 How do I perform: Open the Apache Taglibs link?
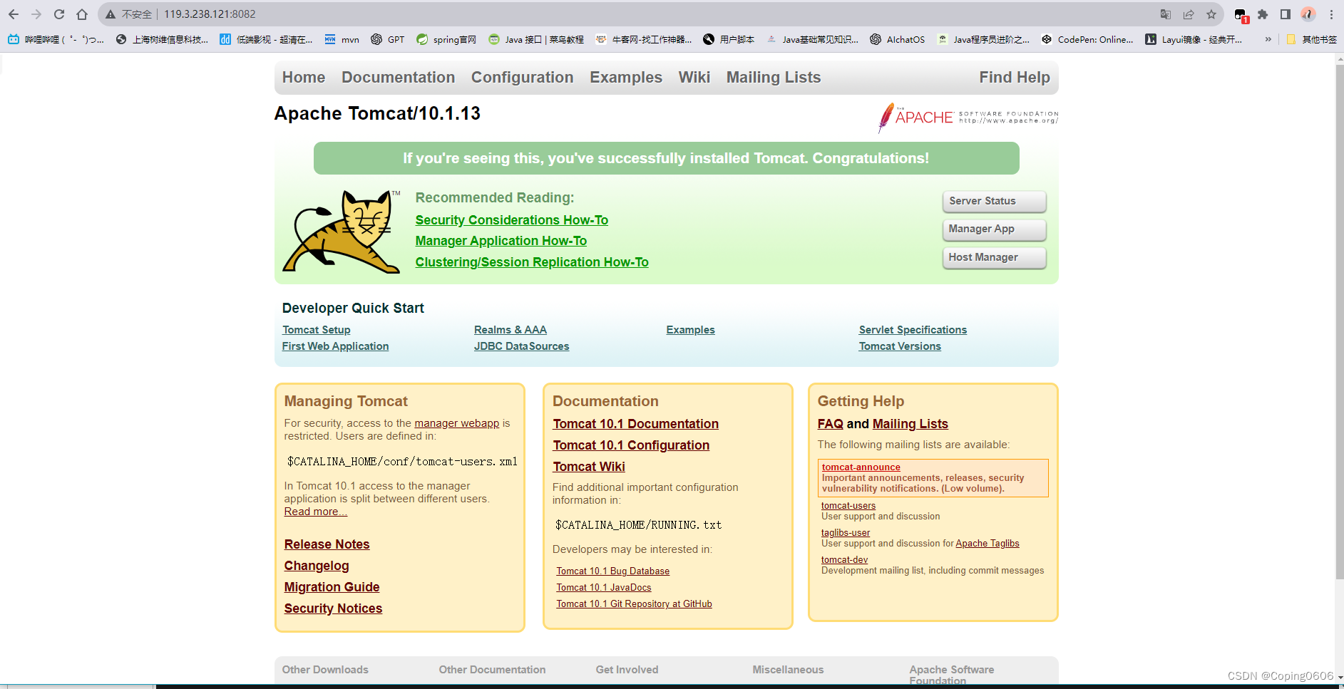coord(988,544)
